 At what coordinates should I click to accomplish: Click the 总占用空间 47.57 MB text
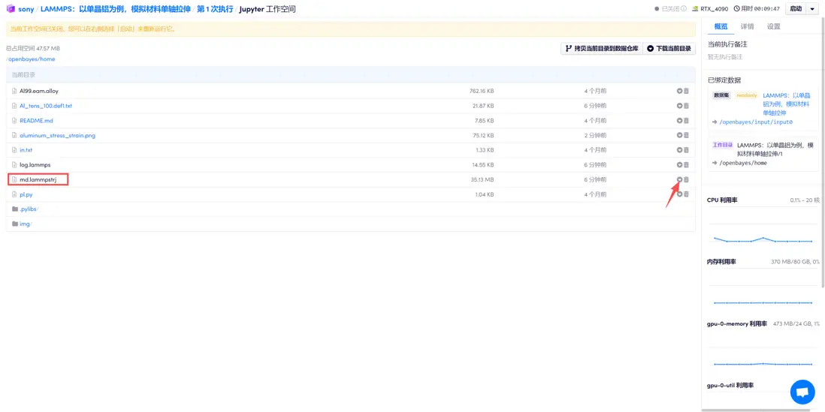point(32,48)
